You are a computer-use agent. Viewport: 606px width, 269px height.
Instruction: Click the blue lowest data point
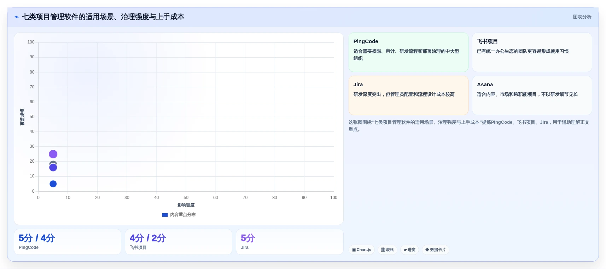point(53,184)
